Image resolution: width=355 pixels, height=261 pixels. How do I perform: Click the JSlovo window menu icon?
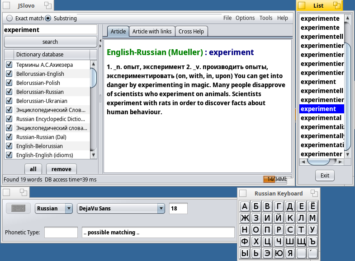pos(6,5)
